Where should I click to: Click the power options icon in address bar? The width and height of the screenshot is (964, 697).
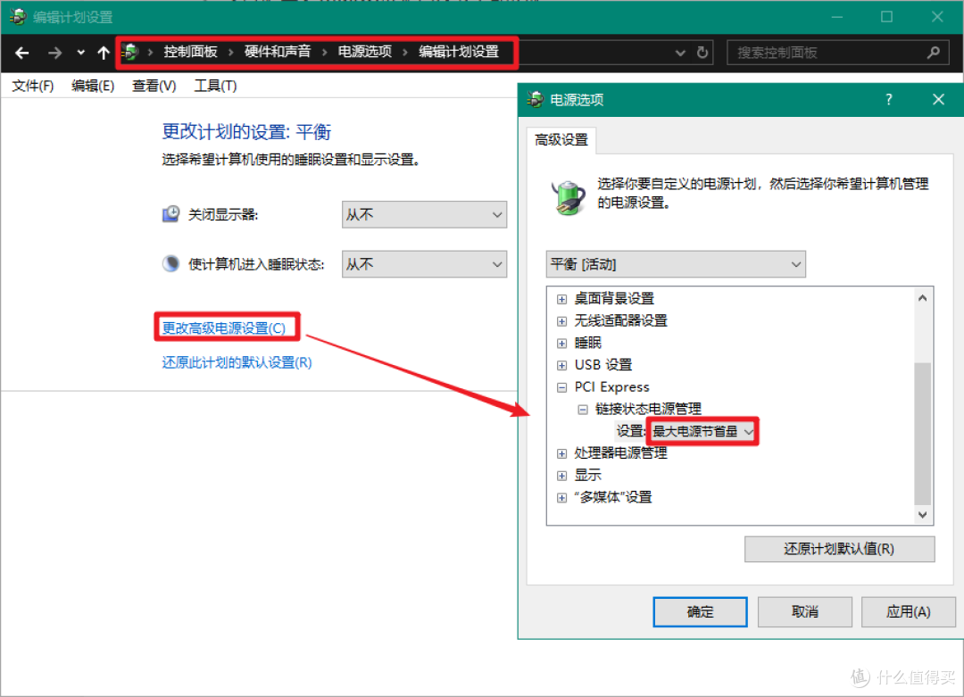coord(130,53)
